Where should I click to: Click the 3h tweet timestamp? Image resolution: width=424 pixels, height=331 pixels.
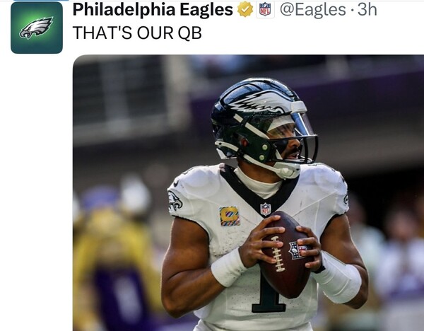367,9
